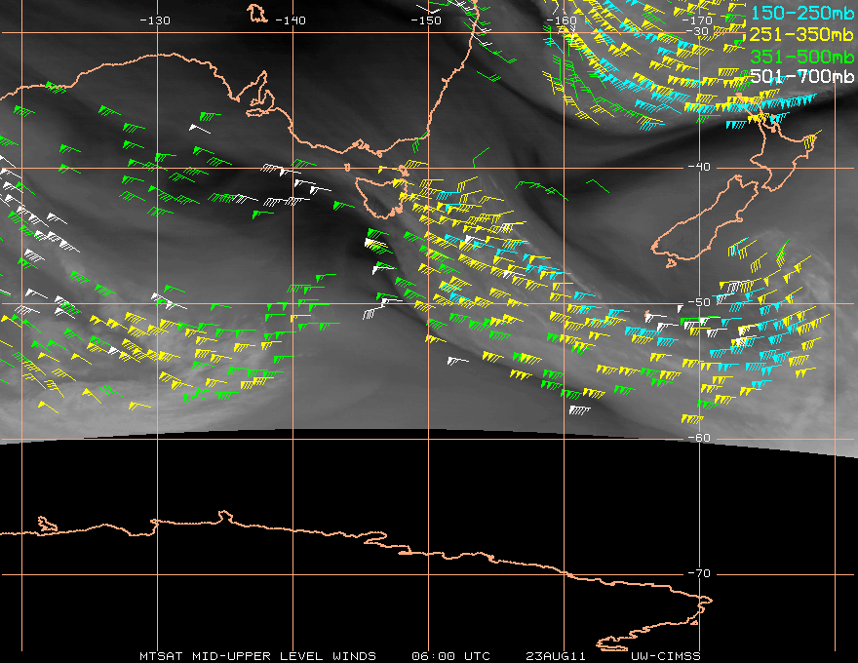
Task: Click the 06:00 UTC timestamp
Action: click(450, 656)
